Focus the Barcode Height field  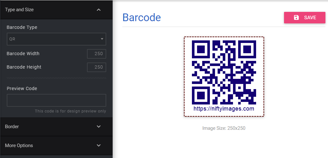(97, 67)
